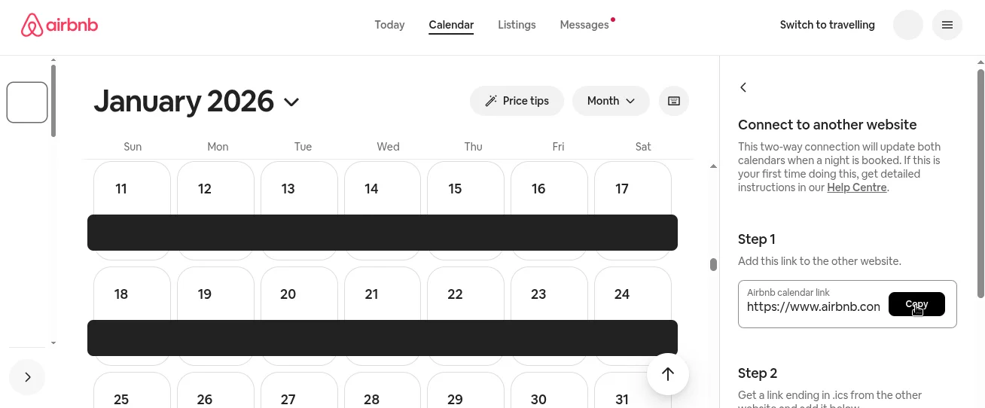Image resolution: width=985 pixels, height=408 pixels.
Task: Open Price tips with magic wand
Action: [517, 101]
